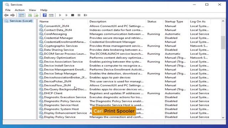
Task: Select the Display Enhancement Service row
Action: click(124, 113)
